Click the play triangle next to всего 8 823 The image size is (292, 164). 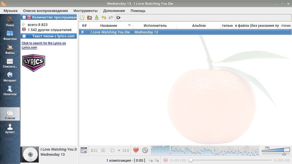24,24
